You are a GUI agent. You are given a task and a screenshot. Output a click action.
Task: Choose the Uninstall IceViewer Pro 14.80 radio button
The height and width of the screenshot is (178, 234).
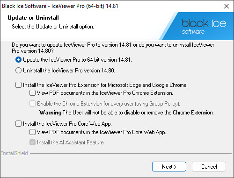(18, 71)
